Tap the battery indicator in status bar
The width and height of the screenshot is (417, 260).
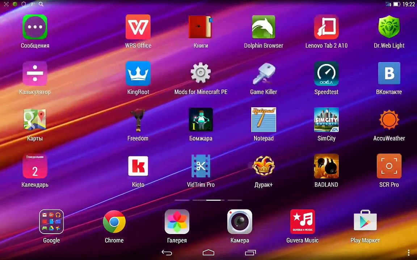click(x=397, y=4)
